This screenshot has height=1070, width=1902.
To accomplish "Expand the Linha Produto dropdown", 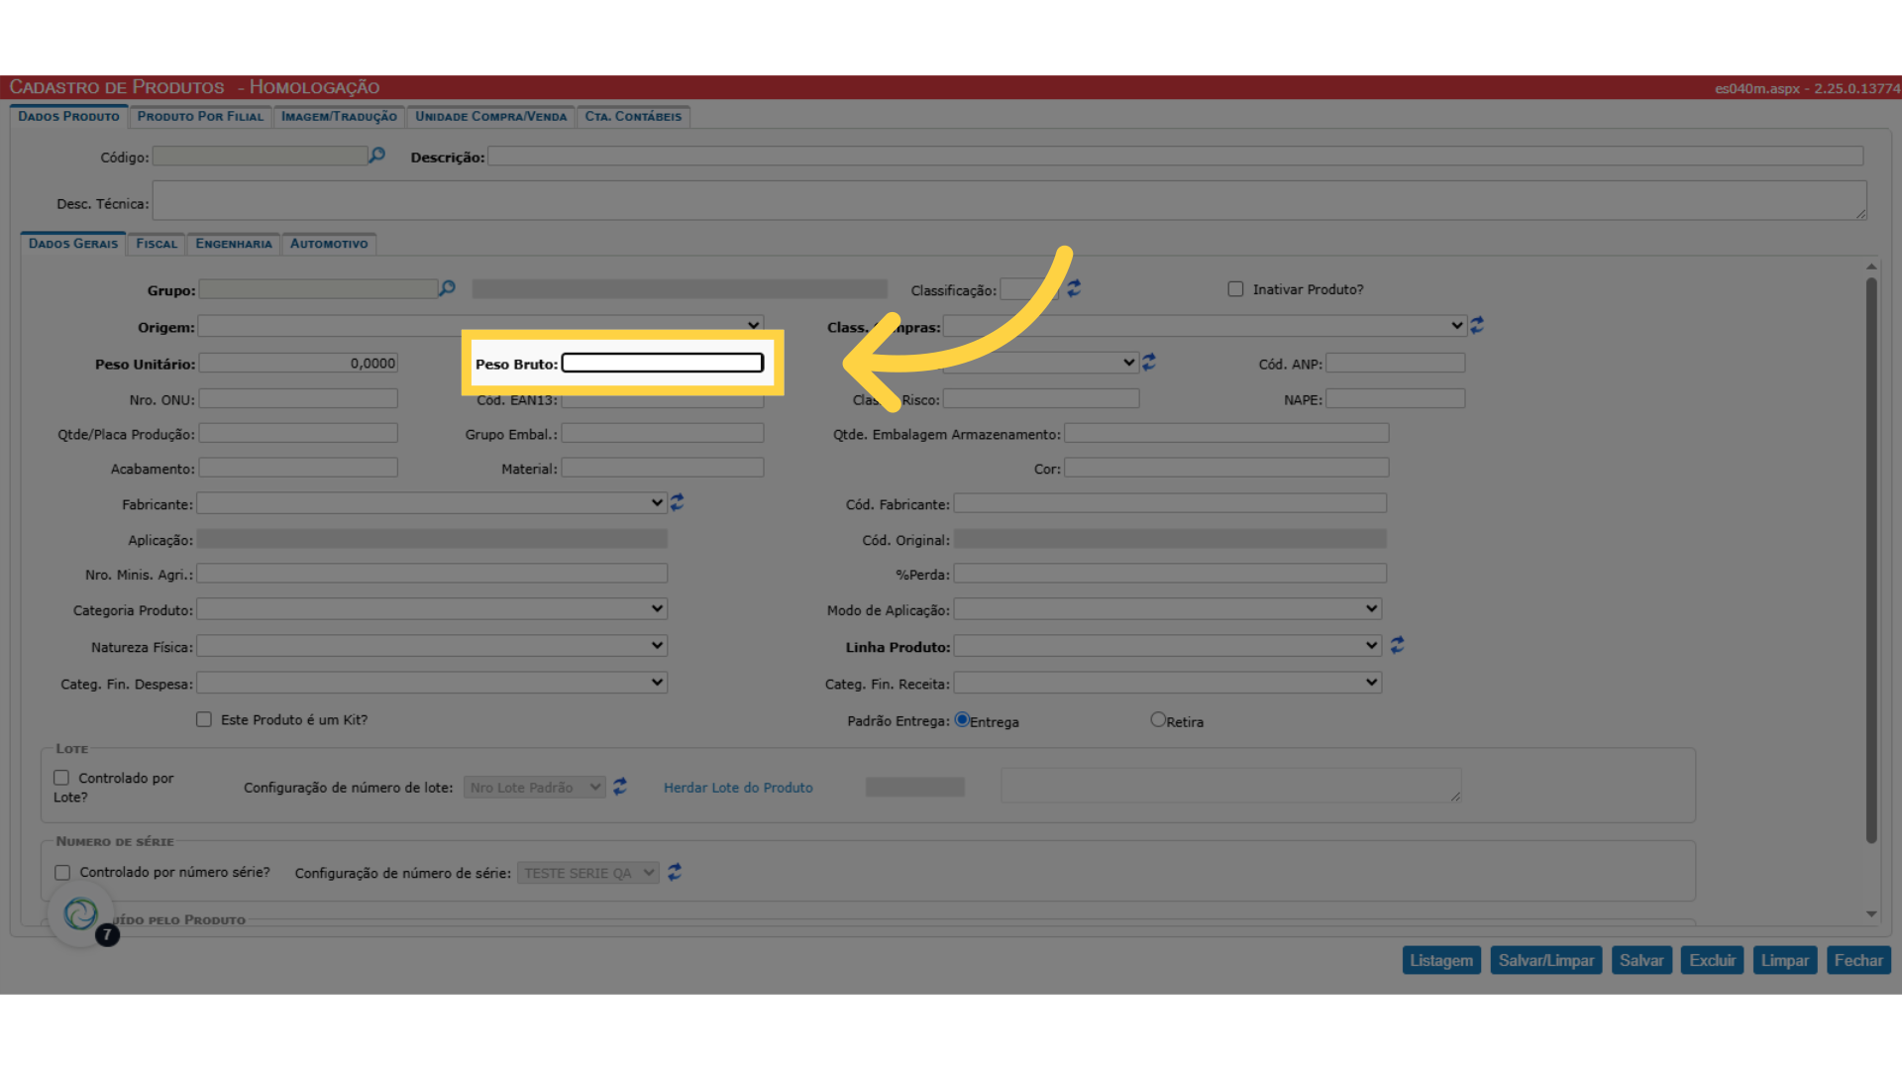I will (x=1168, y=646).
